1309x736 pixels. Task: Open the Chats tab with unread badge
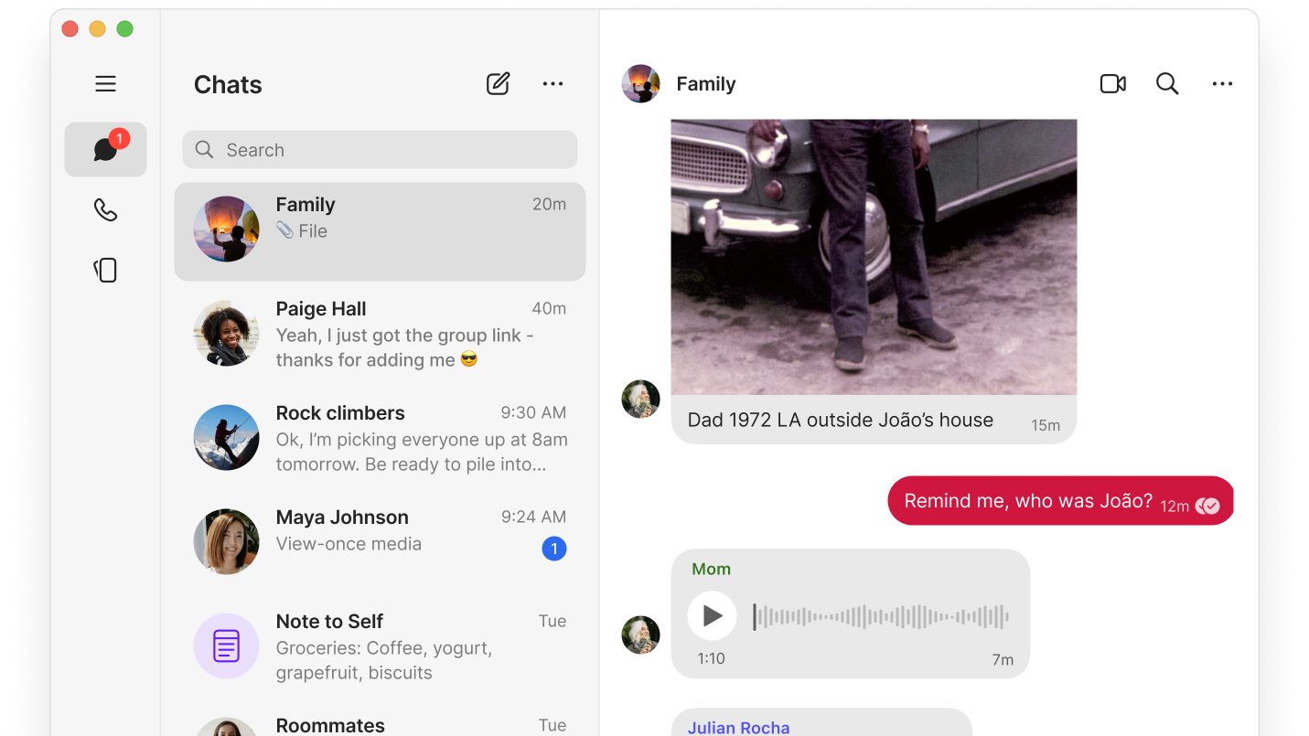pos(105,149)
